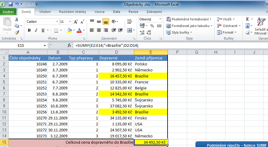Cut selection with the scissors icon

16,19
